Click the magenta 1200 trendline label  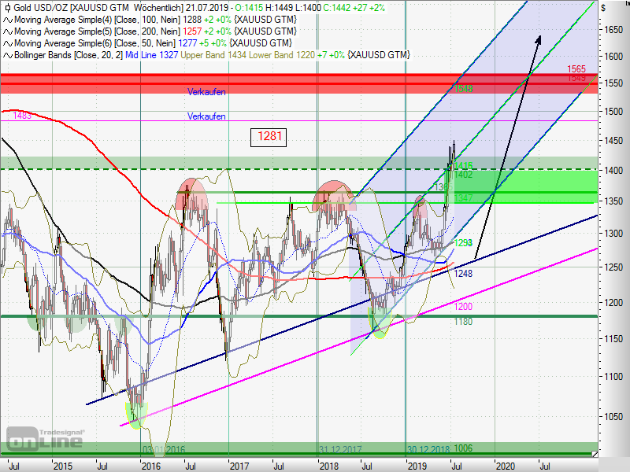pyautogui.click(x=463, y=307)
